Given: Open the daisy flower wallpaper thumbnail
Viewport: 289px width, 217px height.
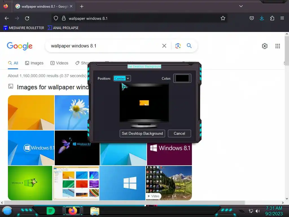Looking at the screenshot, I should tap(72, 112).
